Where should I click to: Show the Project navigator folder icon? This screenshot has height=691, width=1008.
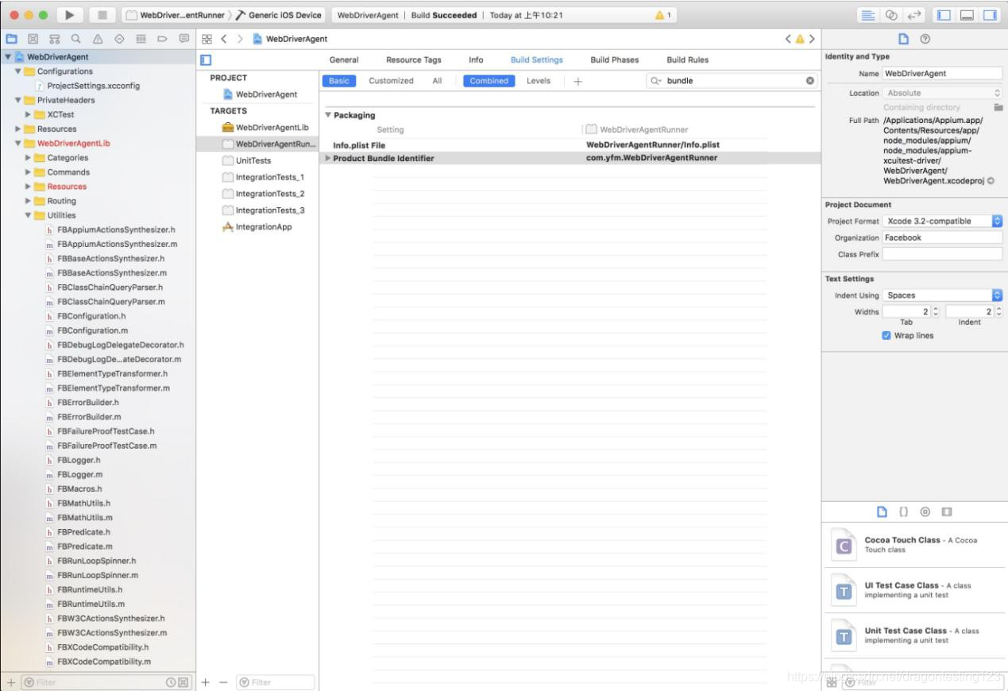(10, 38)
